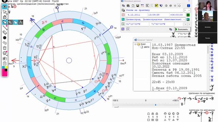Click the date field showing 4.12.2011

coord(136,15)
